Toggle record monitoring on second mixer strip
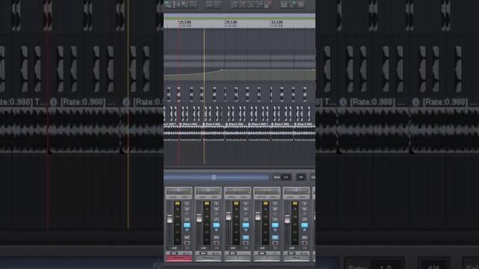Image resolution: width=479 pixels, height=269 pixels. pos(216,238)
